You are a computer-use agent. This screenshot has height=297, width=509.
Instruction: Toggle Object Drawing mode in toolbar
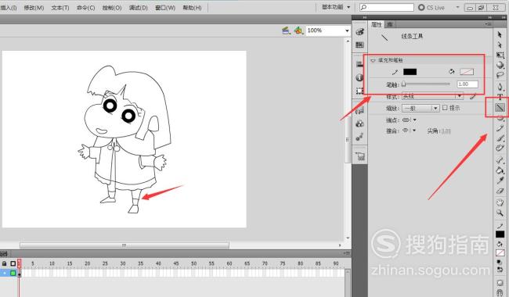coord(500,283)
